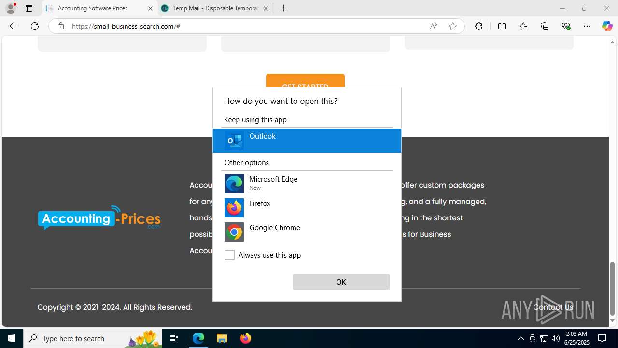Open the Collections panel
The image size is (618, 348).
[545, 26]
